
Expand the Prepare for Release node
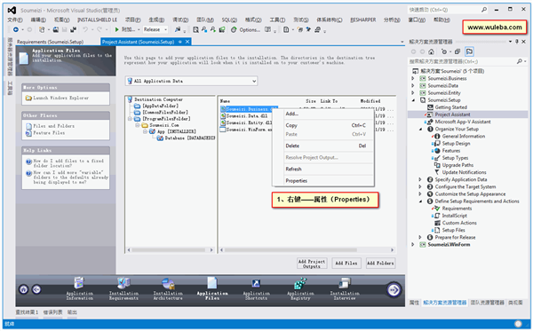coord(420,237)
